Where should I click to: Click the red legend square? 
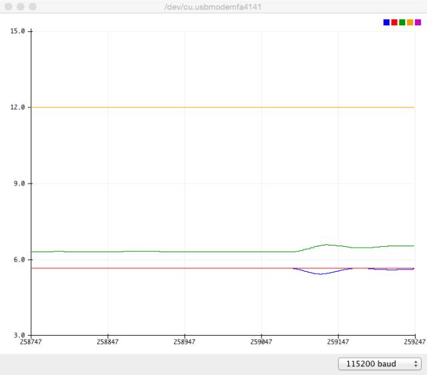394,23
